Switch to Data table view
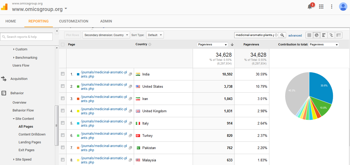The width and height of the screenshot is (350, 165). 309,35
